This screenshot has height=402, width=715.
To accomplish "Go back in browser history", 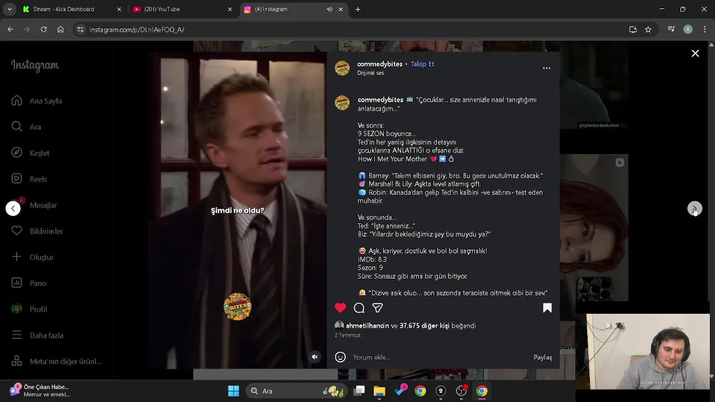I will 10,30.
